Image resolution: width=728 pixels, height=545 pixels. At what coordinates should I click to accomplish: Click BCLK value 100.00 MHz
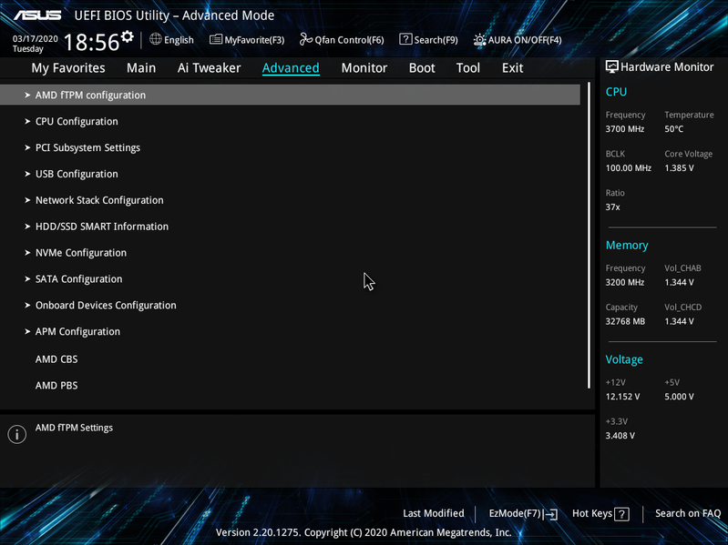(628, 168)
